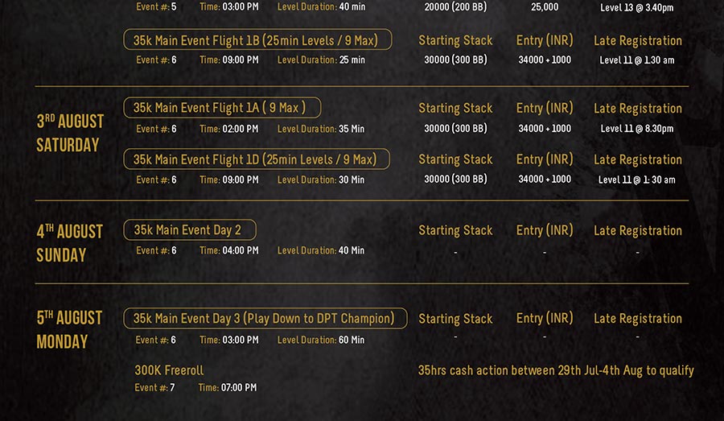The width and height of the screenshot is (724, 421).
Task: Open the 35k Main Event Day 2 badge
Action: 190,229
